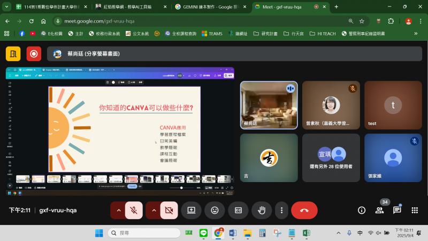Open the chat messages panel
Image resolution: width=428 pixels, height=241 pixels.
pyautogui.click(x=397, y=210)
